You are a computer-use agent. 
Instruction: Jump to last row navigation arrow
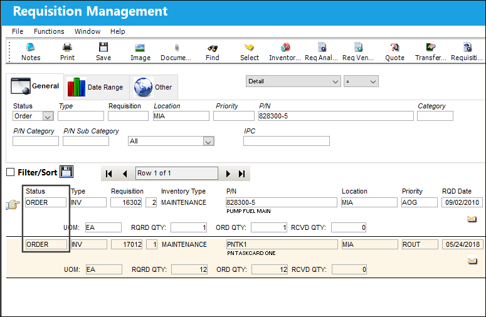pyautogui.click(x=242, y=174)
